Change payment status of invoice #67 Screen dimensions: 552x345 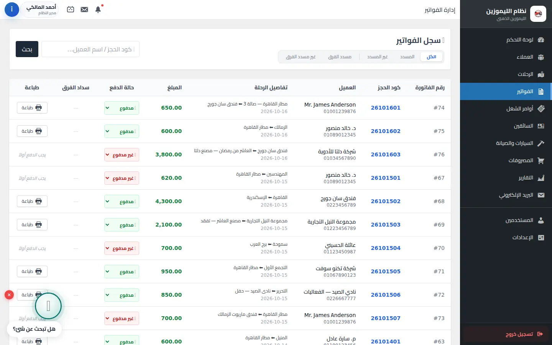point(122,178)
